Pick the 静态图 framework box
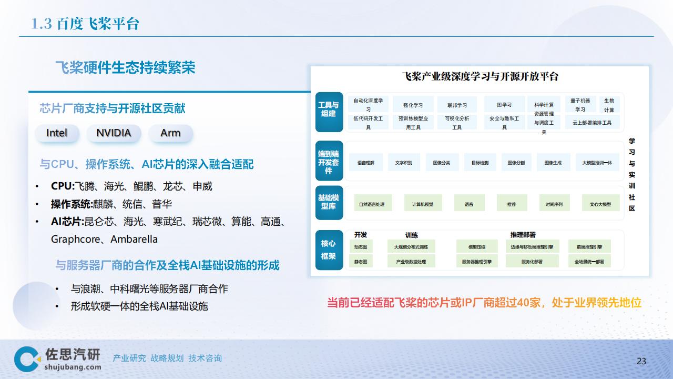 (x=361, y=261)
